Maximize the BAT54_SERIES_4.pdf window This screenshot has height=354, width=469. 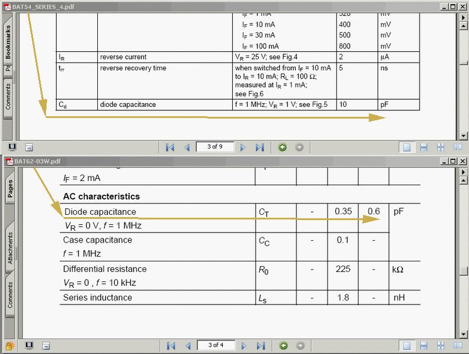pyautogui.click(x=453, y=6)
